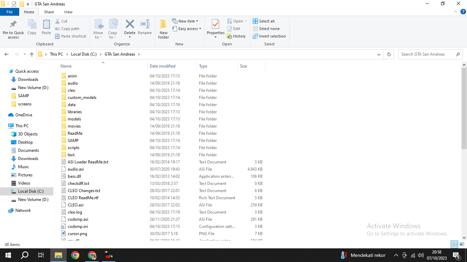This screenshot has height=262, width=467.
Task: Sort files by the Size column
Action: (251, 66)
